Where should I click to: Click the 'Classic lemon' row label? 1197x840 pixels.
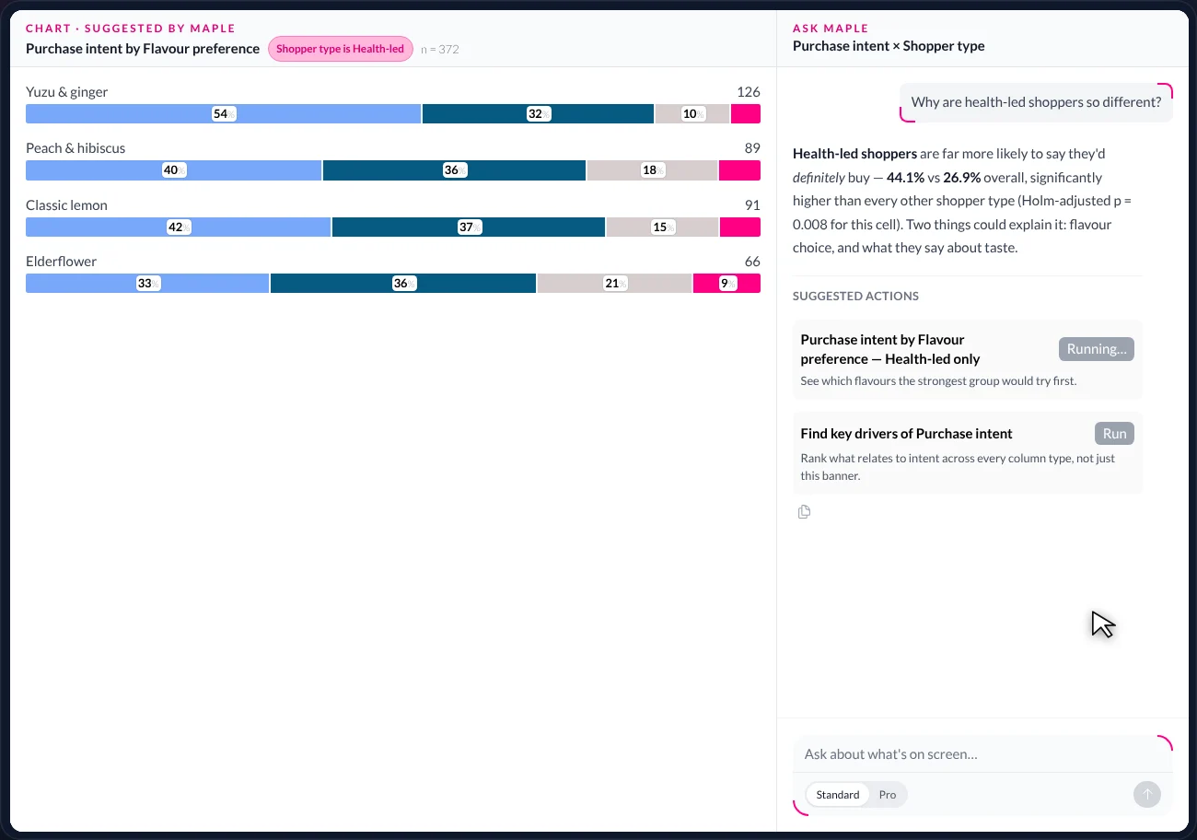(x=66, y=205)
